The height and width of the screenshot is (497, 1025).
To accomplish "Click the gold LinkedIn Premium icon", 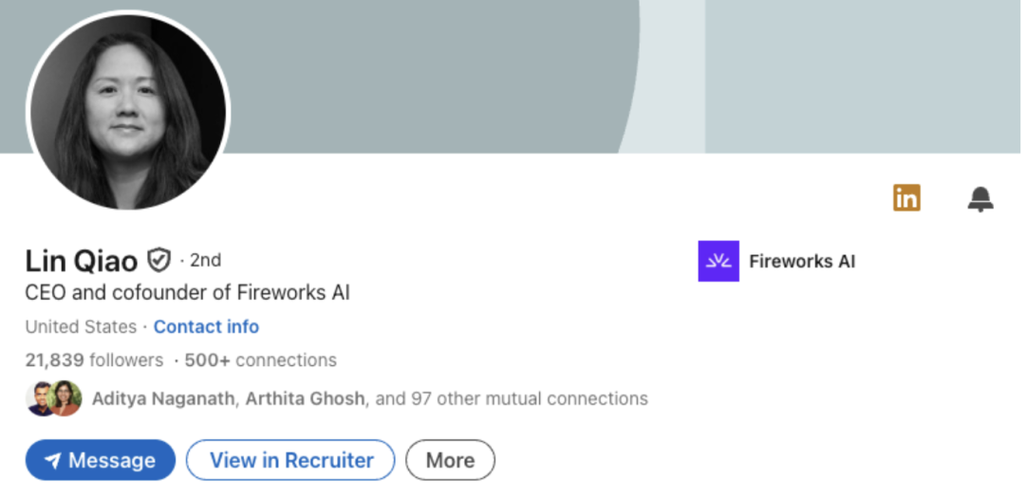I will [x=906, y=197].
